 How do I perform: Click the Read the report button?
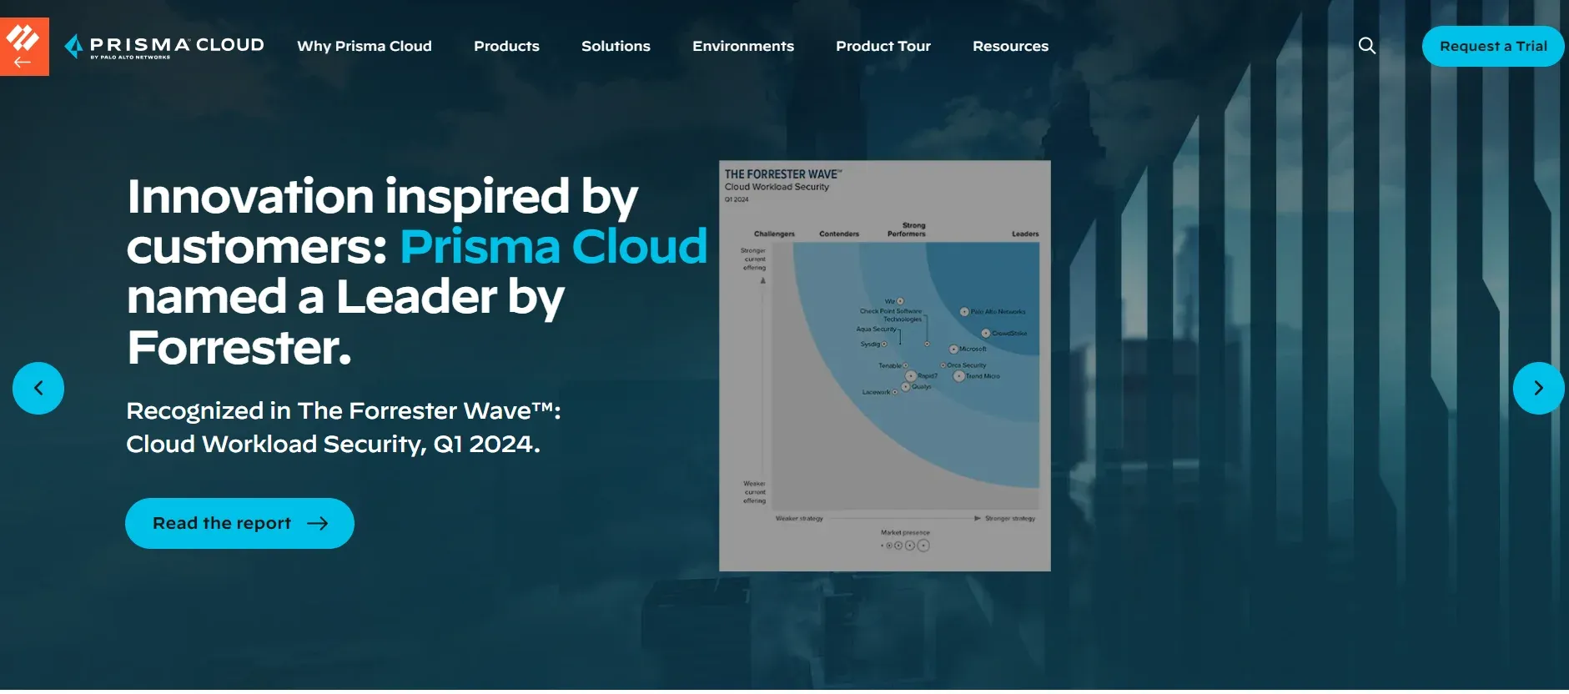(x=239, y=523)
